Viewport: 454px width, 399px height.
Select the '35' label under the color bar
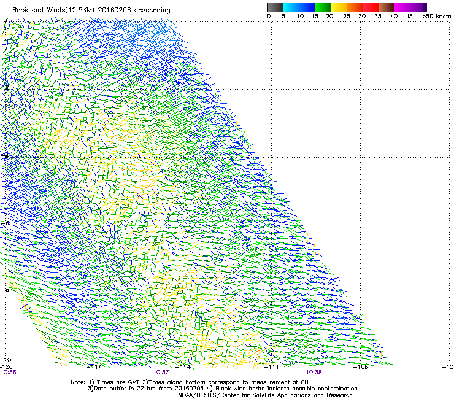[378, 17]
